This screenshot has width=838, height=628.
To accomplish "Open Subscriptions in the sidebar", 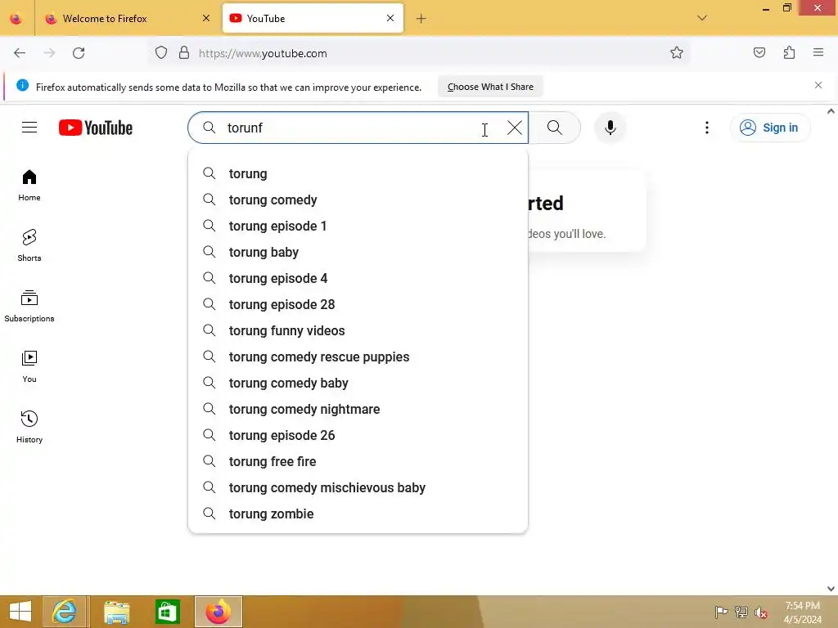I will coord(29,306).
